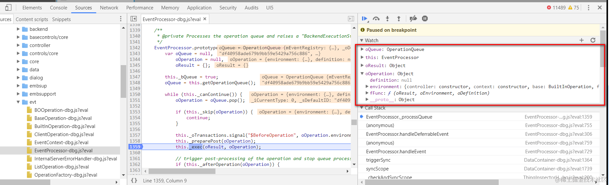
Task: Resume script execution button
Action: click(x=365, y=19)
